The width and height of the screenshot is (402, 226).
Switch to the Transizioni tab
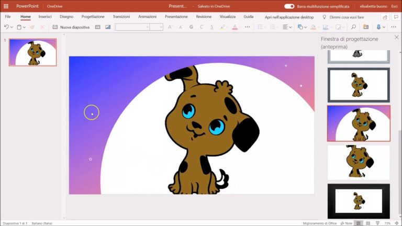121,17
